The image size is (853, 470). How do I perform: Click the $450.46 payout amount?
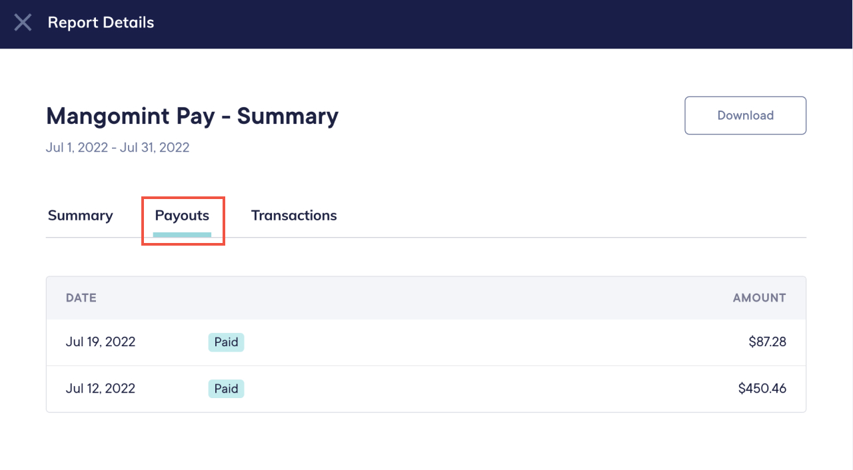(762, 388)
